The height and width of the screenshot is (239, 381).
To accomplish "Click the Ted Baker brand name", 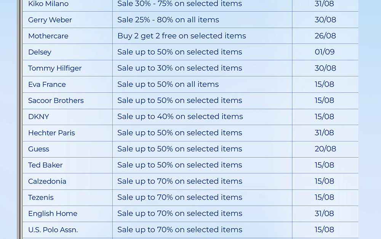I will tap(45, 165).
